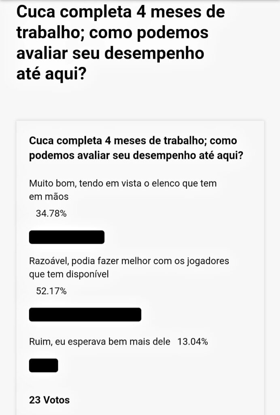Click the word 'desempenho' in the top headline
Image resolution: width=280 pixels, height=415 pixels.
[x=154, y=53]
